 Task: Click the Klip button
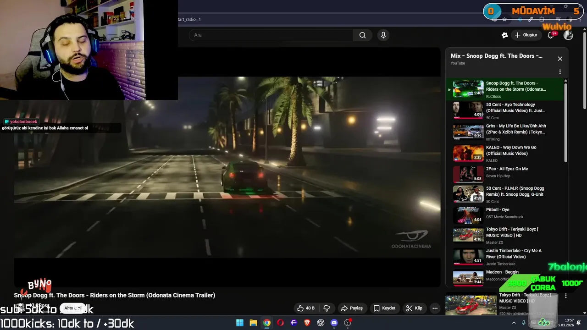pyautogui.click(x=414, y=308)
